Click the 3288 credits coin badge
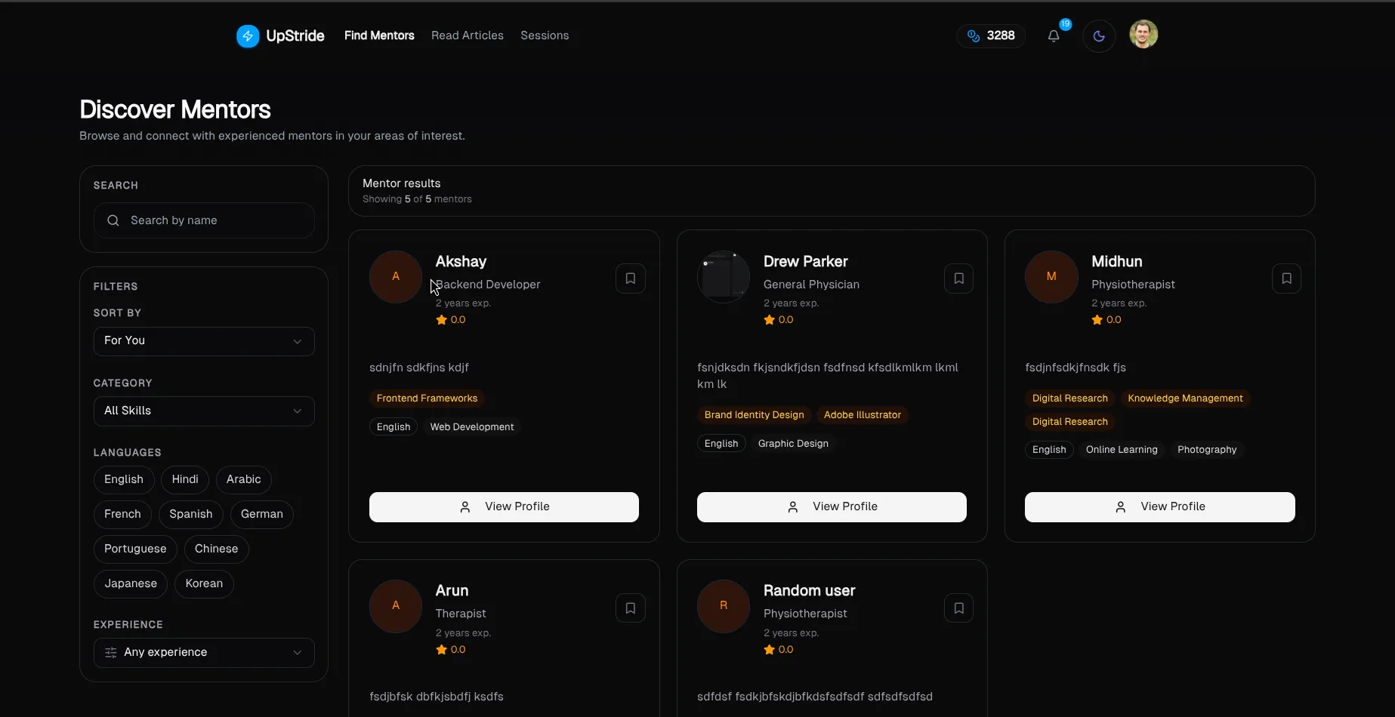1395x717 pixels. point(991,35)
